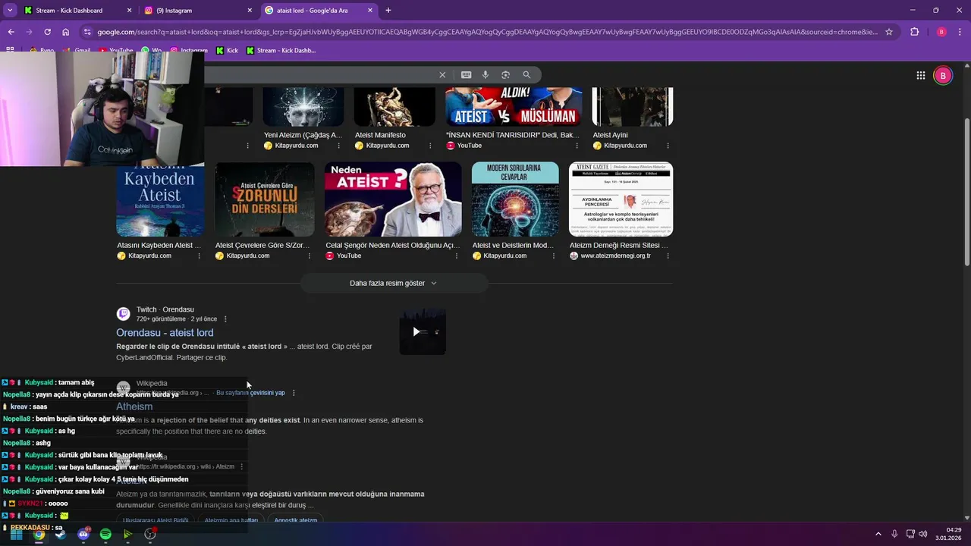Open the Google account avatar on the page
The height and width of the screenshot is (546, 971).
click(x=943, y=75)
